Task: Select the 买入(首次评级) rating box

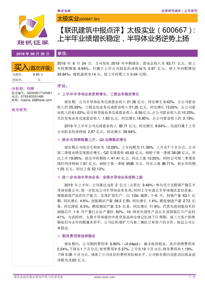Action: click(33, 68)
